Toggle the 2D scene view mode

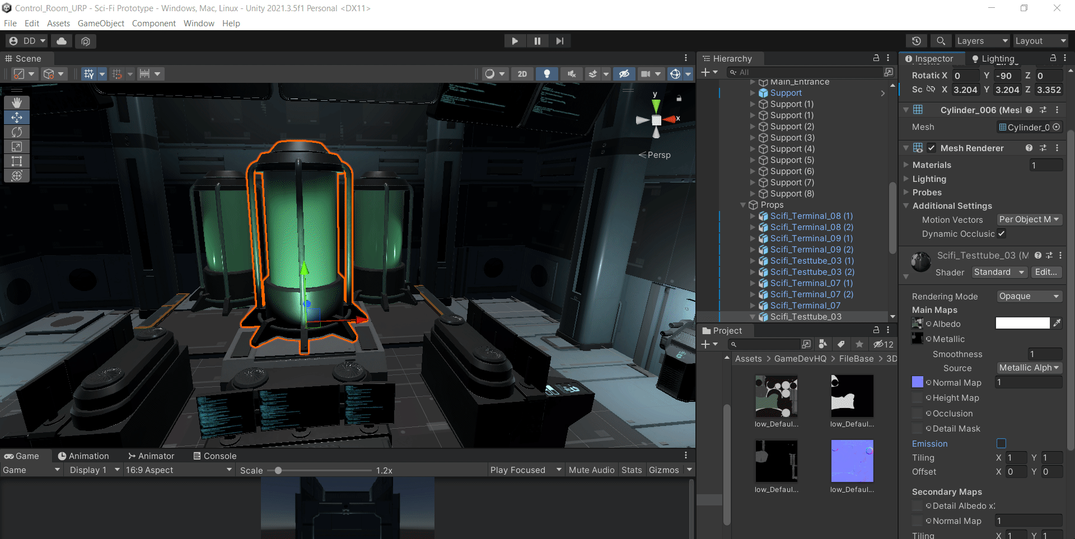[x=522, y=74]
